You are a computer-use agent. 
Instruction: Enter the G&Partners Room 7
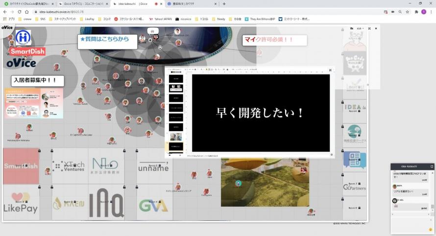(355, 184)
